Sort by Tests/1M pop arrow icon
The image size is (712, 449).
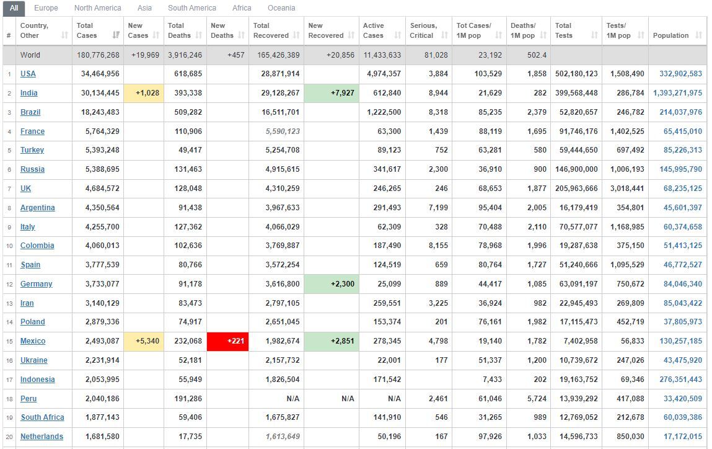641,35
